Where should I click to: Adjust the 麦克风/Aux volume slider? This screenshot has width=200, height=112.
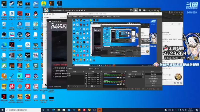click(x=111, y=78)
